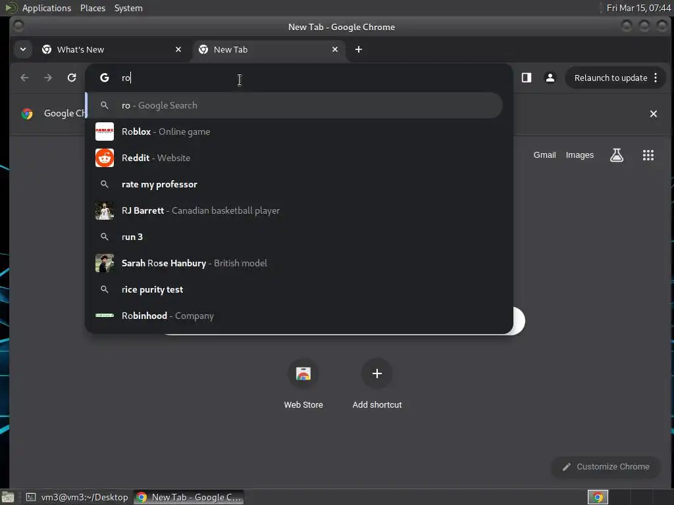Click magnifier icon beside 'rice purity test'

click(x=105, y=289)
